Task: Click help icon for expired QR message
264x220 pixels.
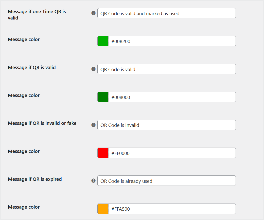Action: [x=93, y=181]
